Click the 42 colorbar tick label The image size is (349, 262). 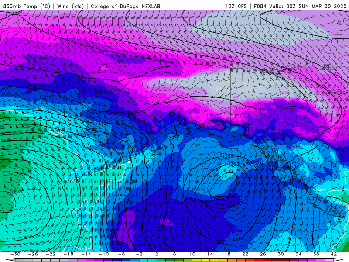tap(334, 254)
